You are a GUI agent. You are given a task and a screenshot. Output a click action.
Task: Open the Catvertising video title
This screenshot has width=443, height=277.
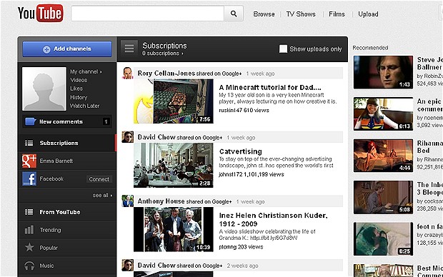click(241, 151)
